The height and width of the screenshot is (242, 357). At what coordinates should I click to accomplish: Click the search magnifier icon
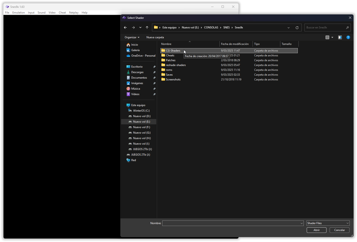[x=347, y=28]
